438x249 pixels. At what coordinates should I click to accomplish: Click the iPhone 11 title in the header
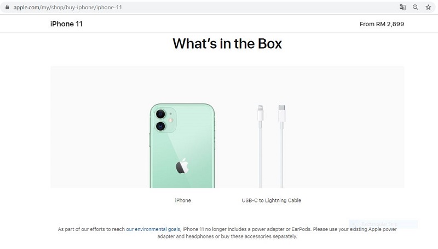pyautogui.click(x=66, y=24)
